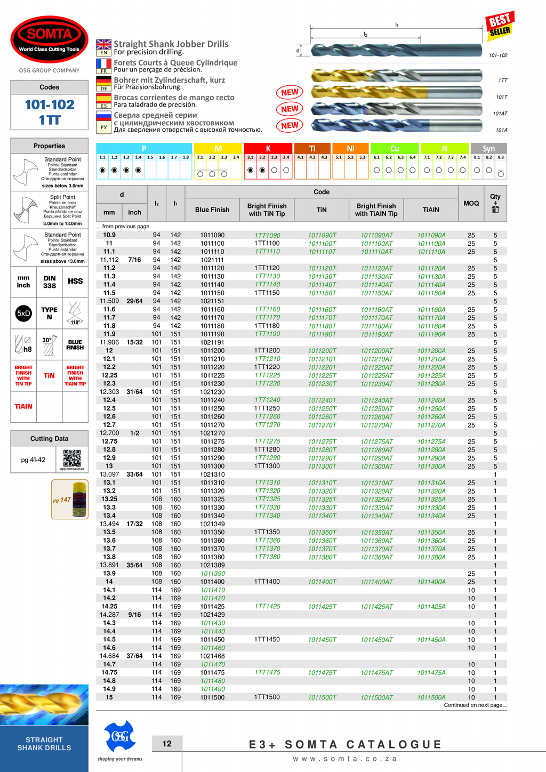Click the 5xD black circle icon
This screenshot has height=772, width=546.
pos(23,313)
